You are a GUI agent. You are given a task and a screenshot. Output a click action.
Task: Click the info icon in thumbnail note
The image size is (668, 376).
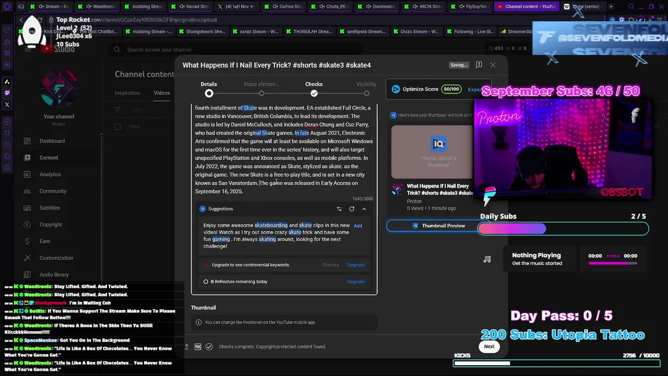199,322
